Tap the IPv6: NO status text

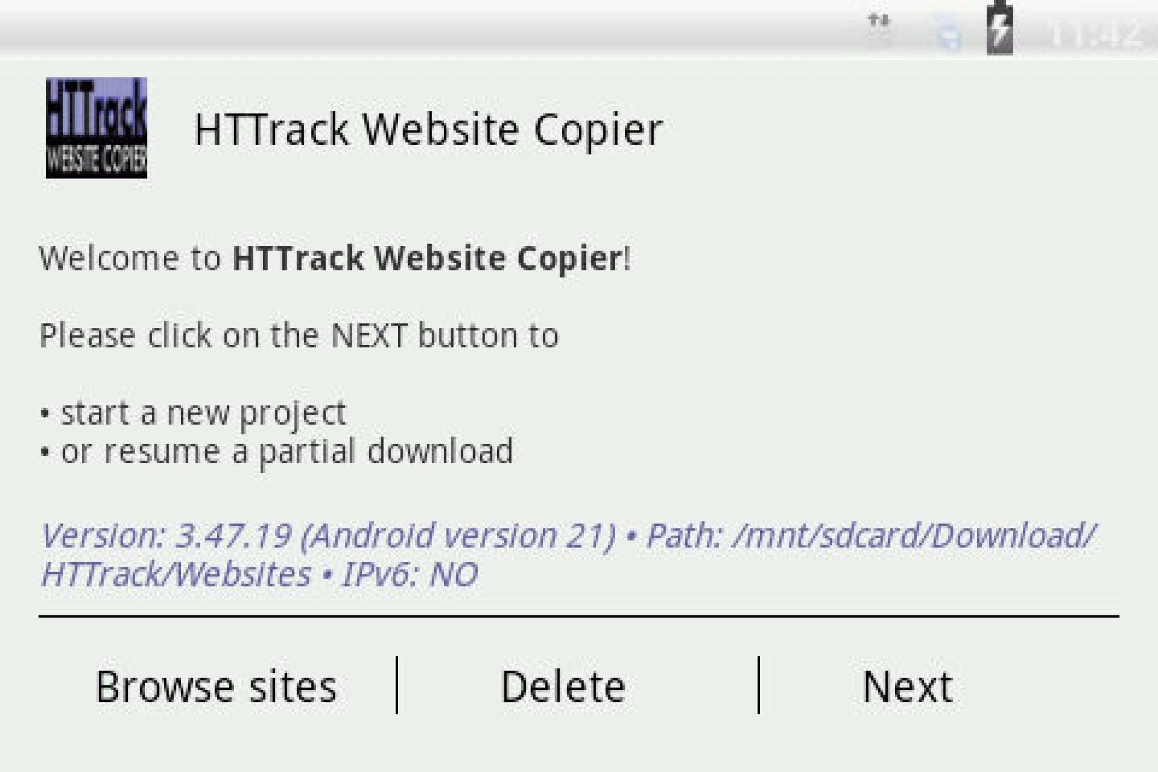click(x=407, y=574)
